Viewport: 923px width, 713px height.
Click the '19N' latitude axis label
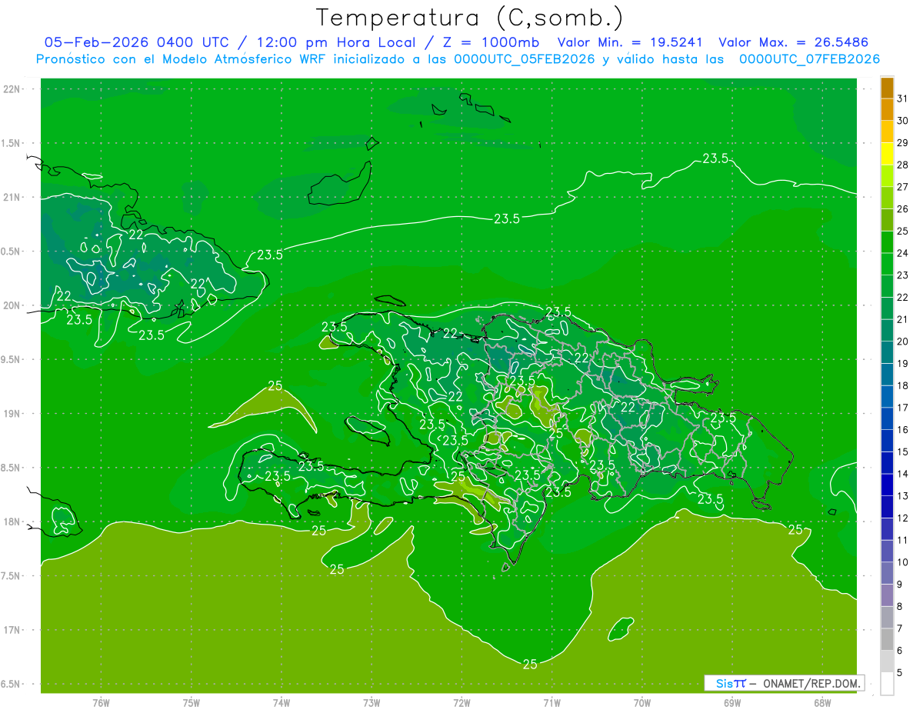coord(11,413)
